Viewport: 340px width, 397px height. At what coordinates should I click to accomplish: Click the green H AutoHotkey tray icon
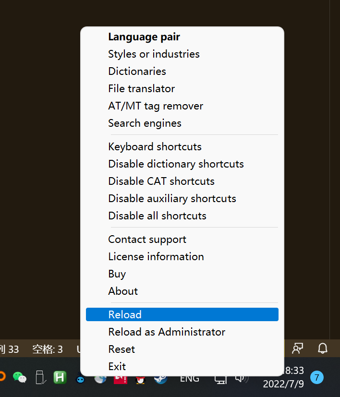click(x=60, y=377)
